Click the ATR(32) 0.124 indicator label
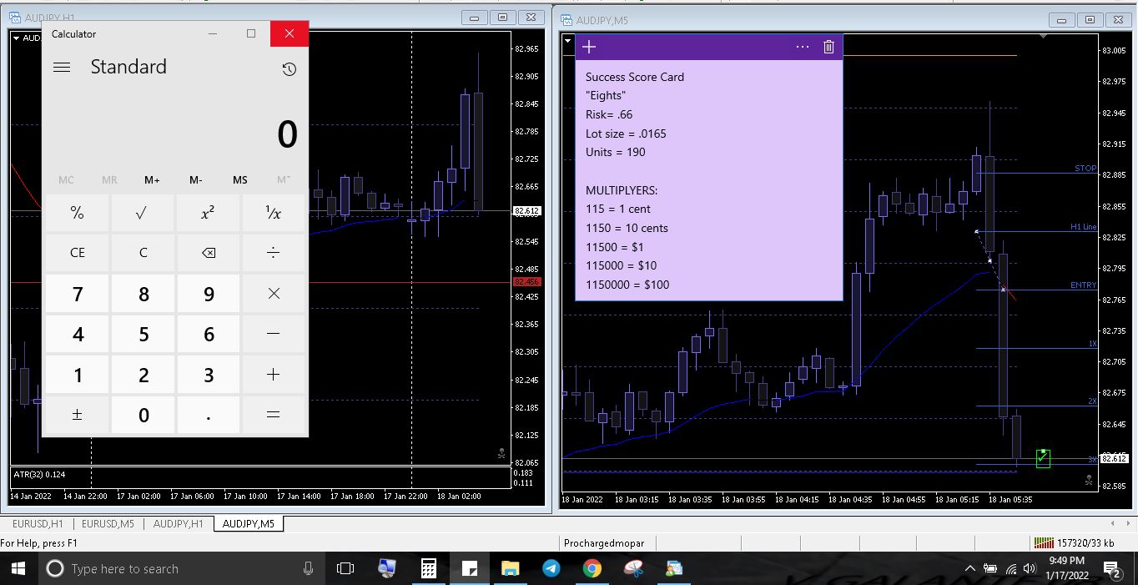The image size is (1138, 585). point(39,474)
